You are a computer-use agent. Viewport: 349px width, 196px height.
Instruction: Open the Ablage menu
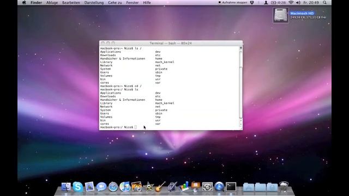pos(52,2)
